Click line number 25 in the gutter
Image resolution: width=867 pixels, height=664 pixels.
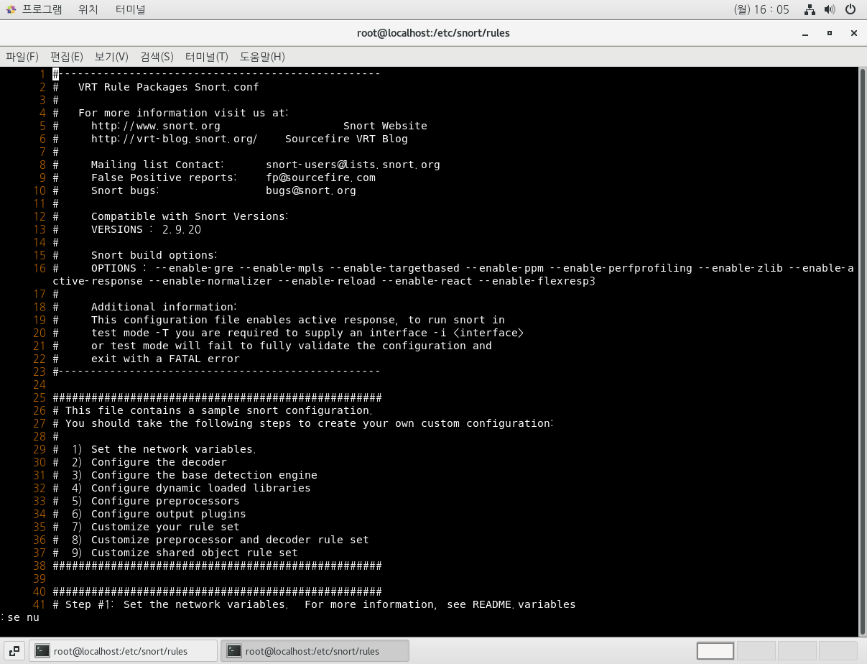pyautogui.click(x=40, y=397)
